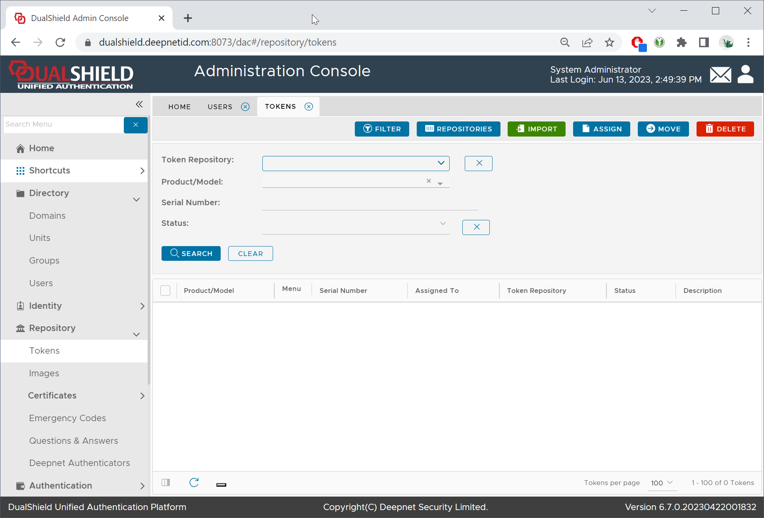
Task: Collapse sidebar with double-chevron icon
Action: pyautogui.click(x=139, y=104)
